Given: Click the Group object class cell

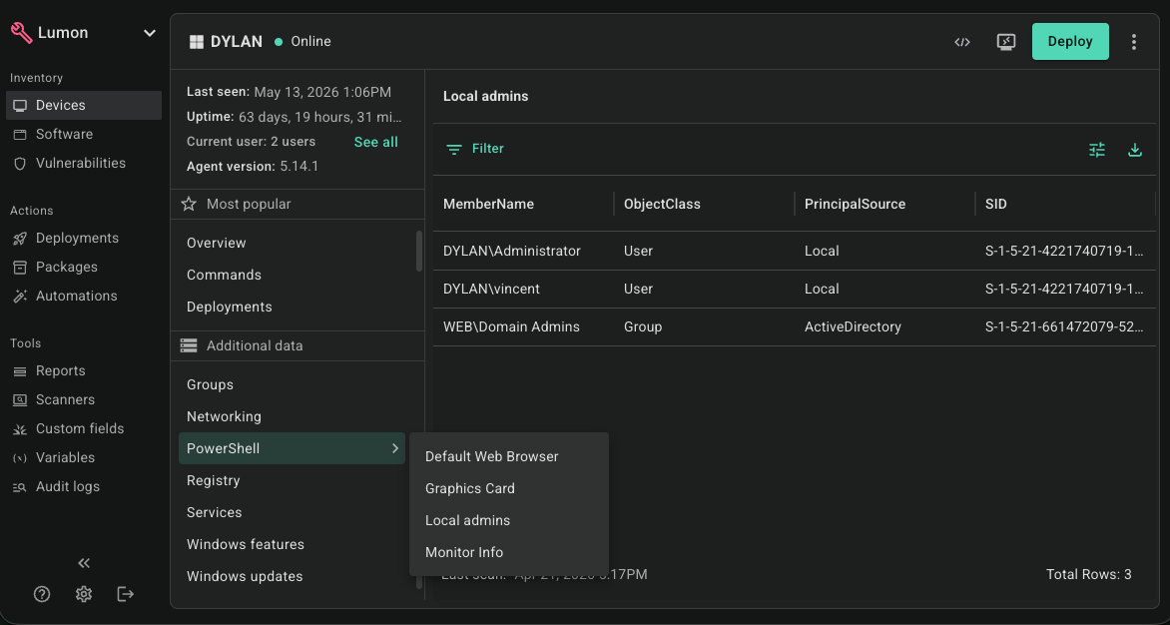Looking at the screenshot, I should [643, 327].
